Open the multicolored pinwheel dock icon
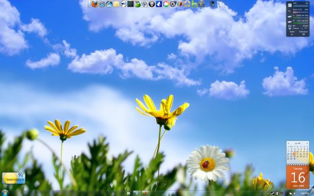The height and width of the screenshot is (196, 314). [x=166, y=4]
